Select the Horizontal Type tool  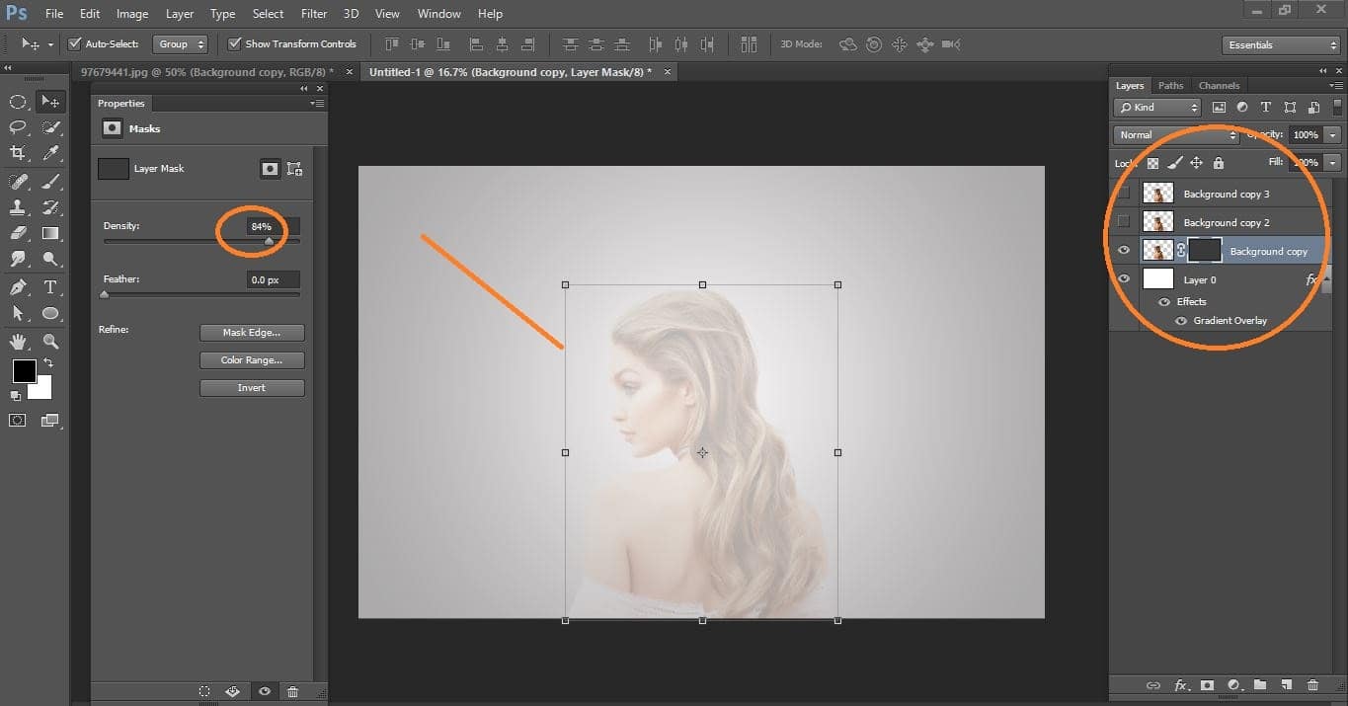[50, 286]
